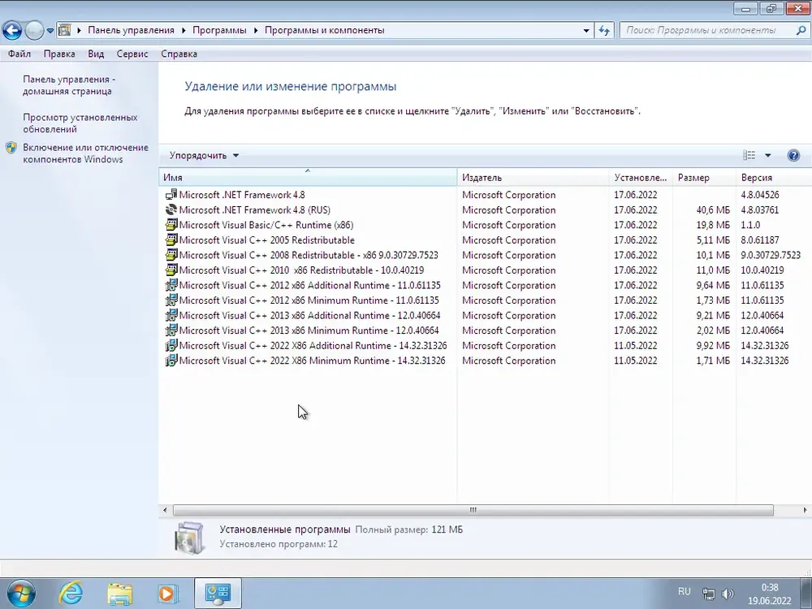Click icon of Visual C++ 2022 Minimum Runtime
The width and height of the screenshot is (812, 609).
[171, 361]
